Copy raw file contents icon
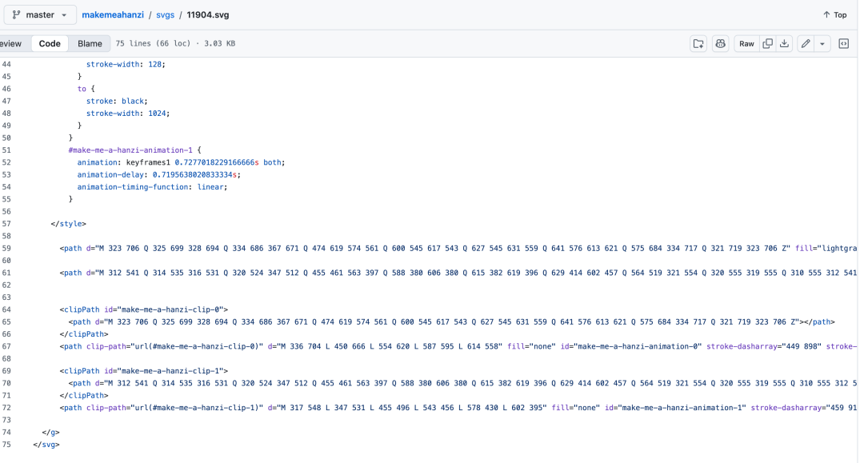This screenshot has width=864, height=463. click(767, 43)
